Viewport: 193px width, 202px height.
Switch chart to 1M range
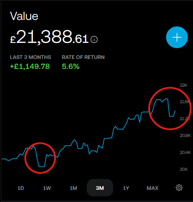73,188
